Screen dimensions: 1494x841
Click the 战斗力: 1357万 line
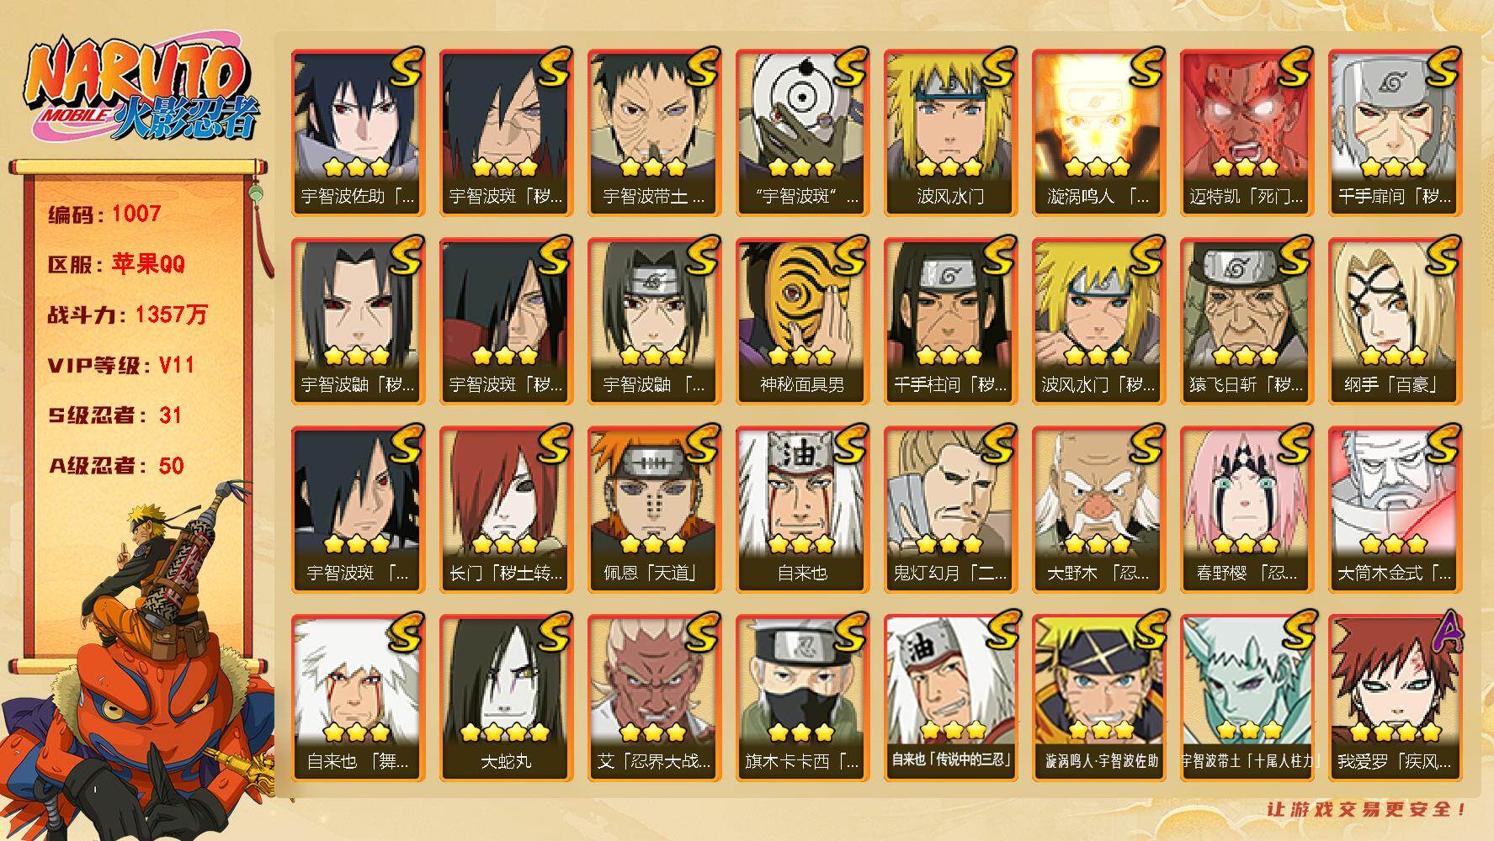point(127,315)
